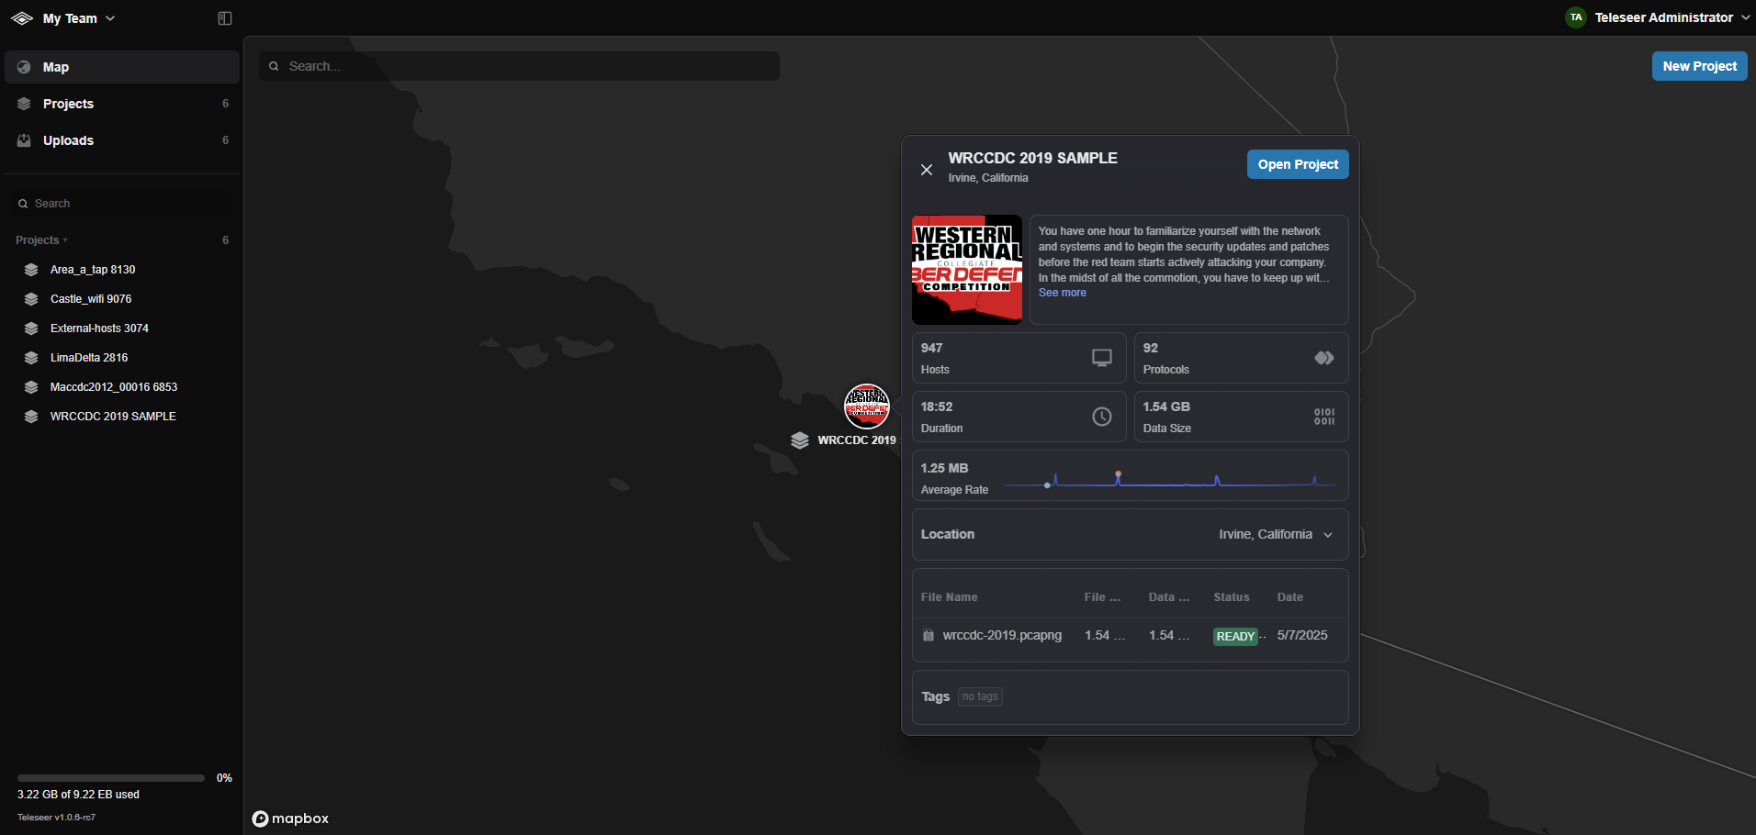The height and width of the screenshot is (835, 1756).
Task: Sort by Date column header
Action: [x=1290, y=597]
